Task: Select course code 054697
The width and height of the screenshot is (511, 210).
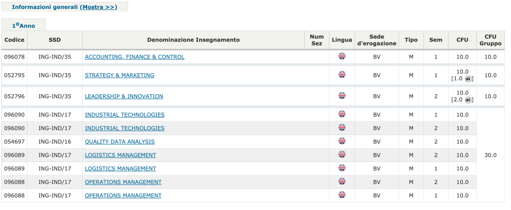Action: [14, 142]
